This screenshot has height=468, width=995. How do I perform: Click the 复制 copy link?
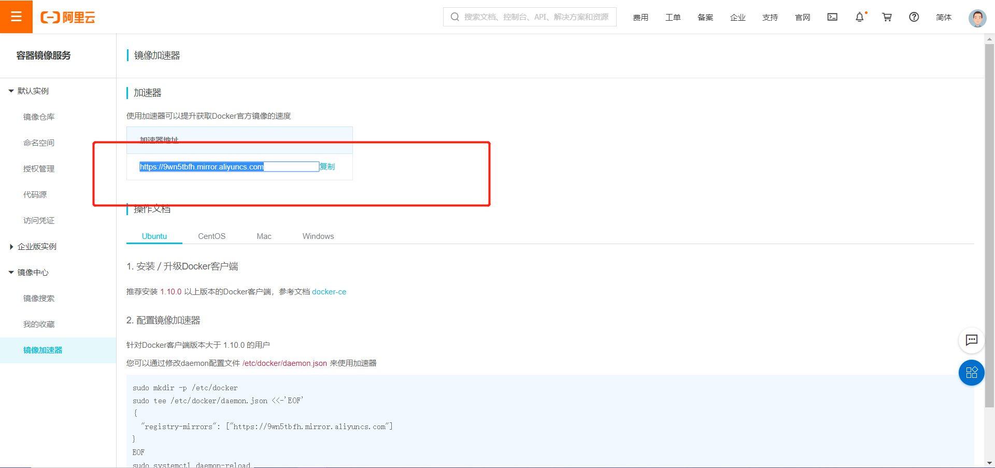(x=327, y=166)
